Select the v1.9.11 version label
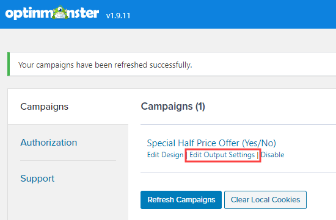 pos(118,16)
